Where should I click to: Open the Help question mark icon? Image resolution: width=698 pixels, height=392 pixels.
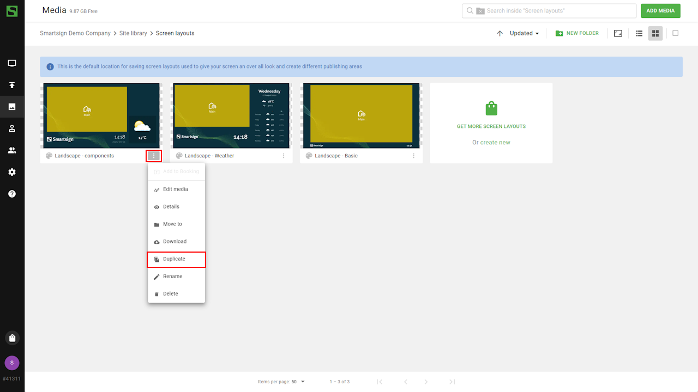click(x=12, y=194)
